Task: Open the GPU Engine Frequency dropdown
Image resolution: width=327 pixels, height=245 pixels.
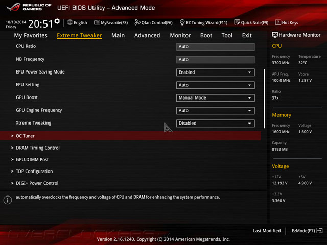Action: click(215, 111)
